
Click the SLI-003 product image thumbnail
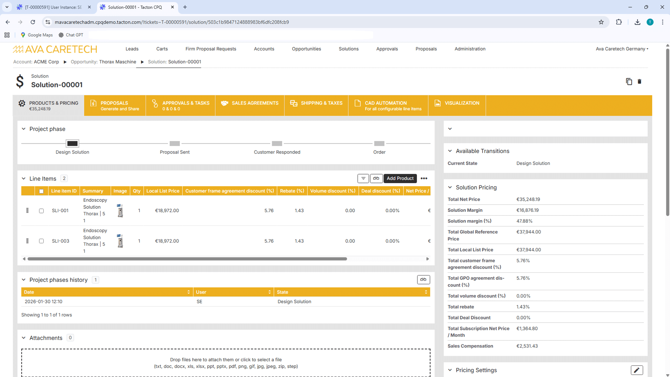(120, 241)
